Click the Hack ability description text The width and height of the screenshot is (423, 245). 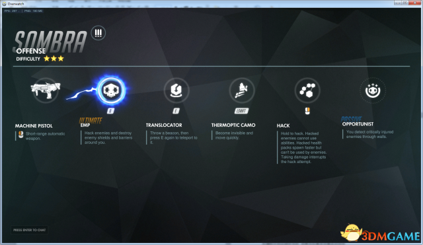[303, 147]
